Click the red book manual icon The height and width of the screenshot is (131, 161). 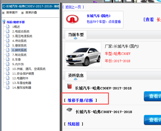pyautogui.click(x=70, y=86)
